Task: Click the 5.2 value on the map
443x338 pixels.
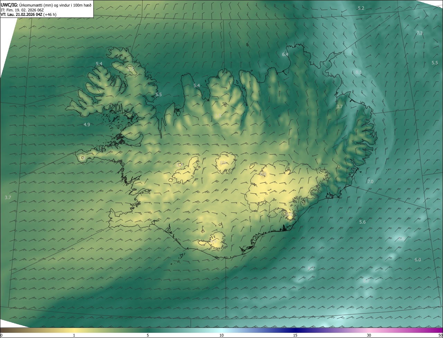Action: click(361, 8)
